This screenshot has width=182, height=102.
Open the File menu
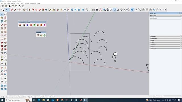[x=1, y=3]
